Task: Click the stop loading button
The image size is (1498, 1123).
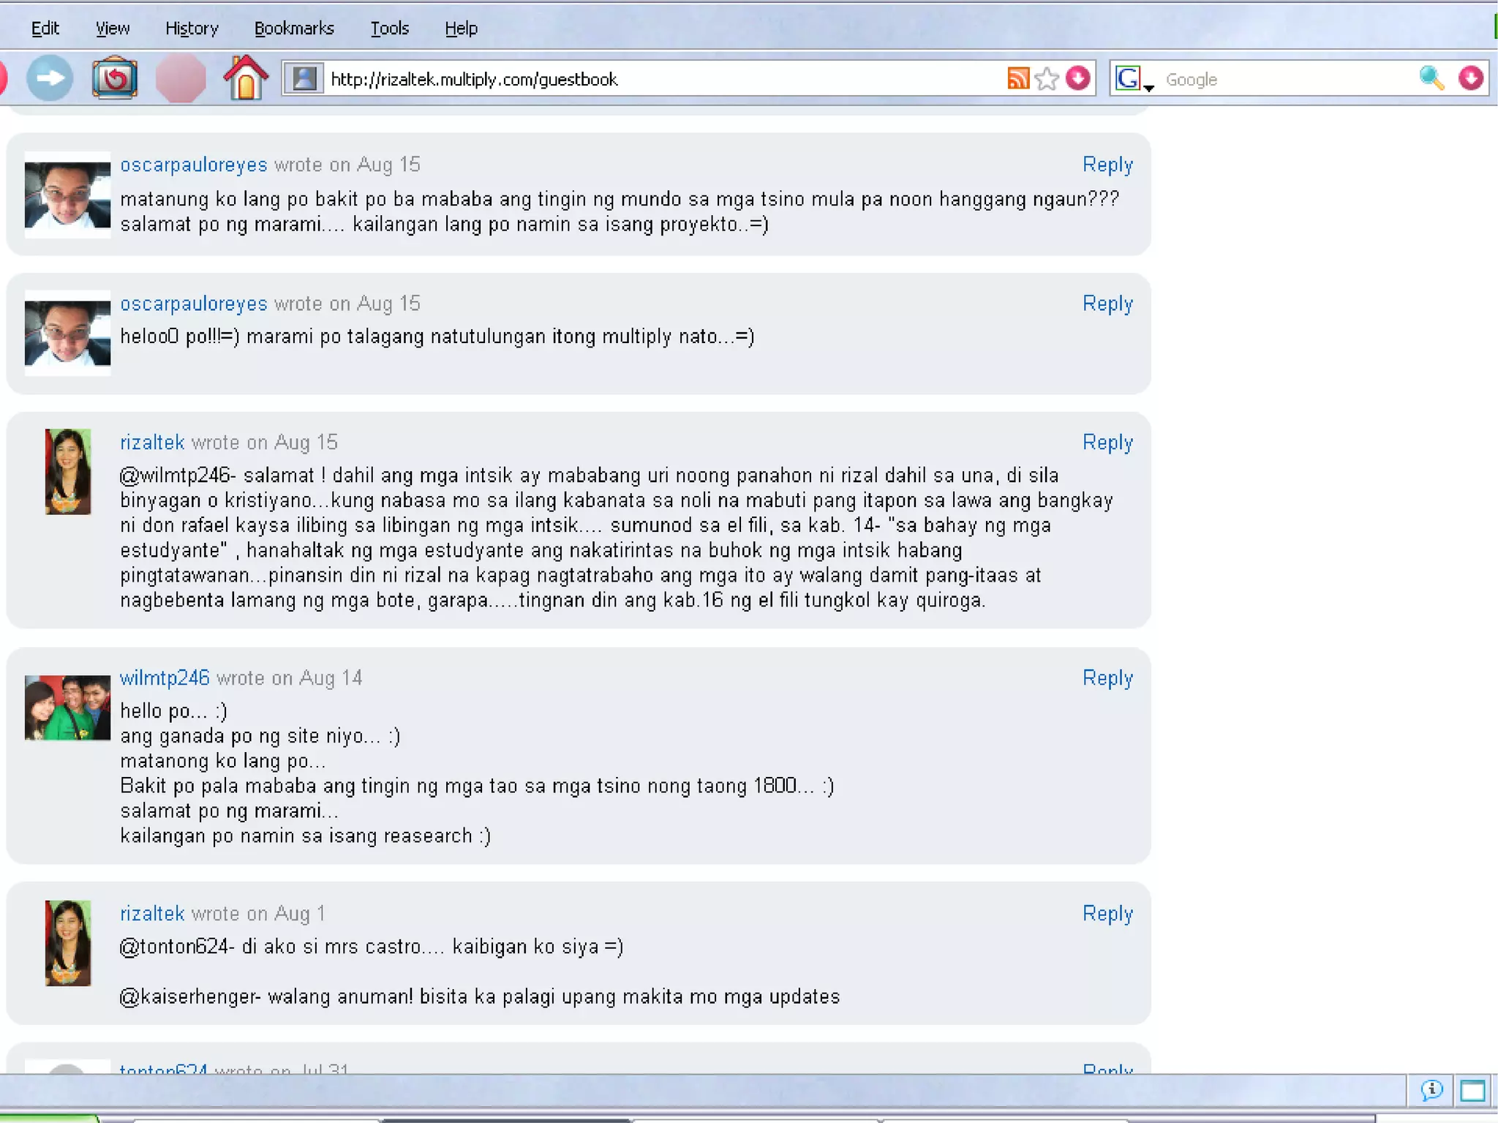Action: tap(180, 78)
